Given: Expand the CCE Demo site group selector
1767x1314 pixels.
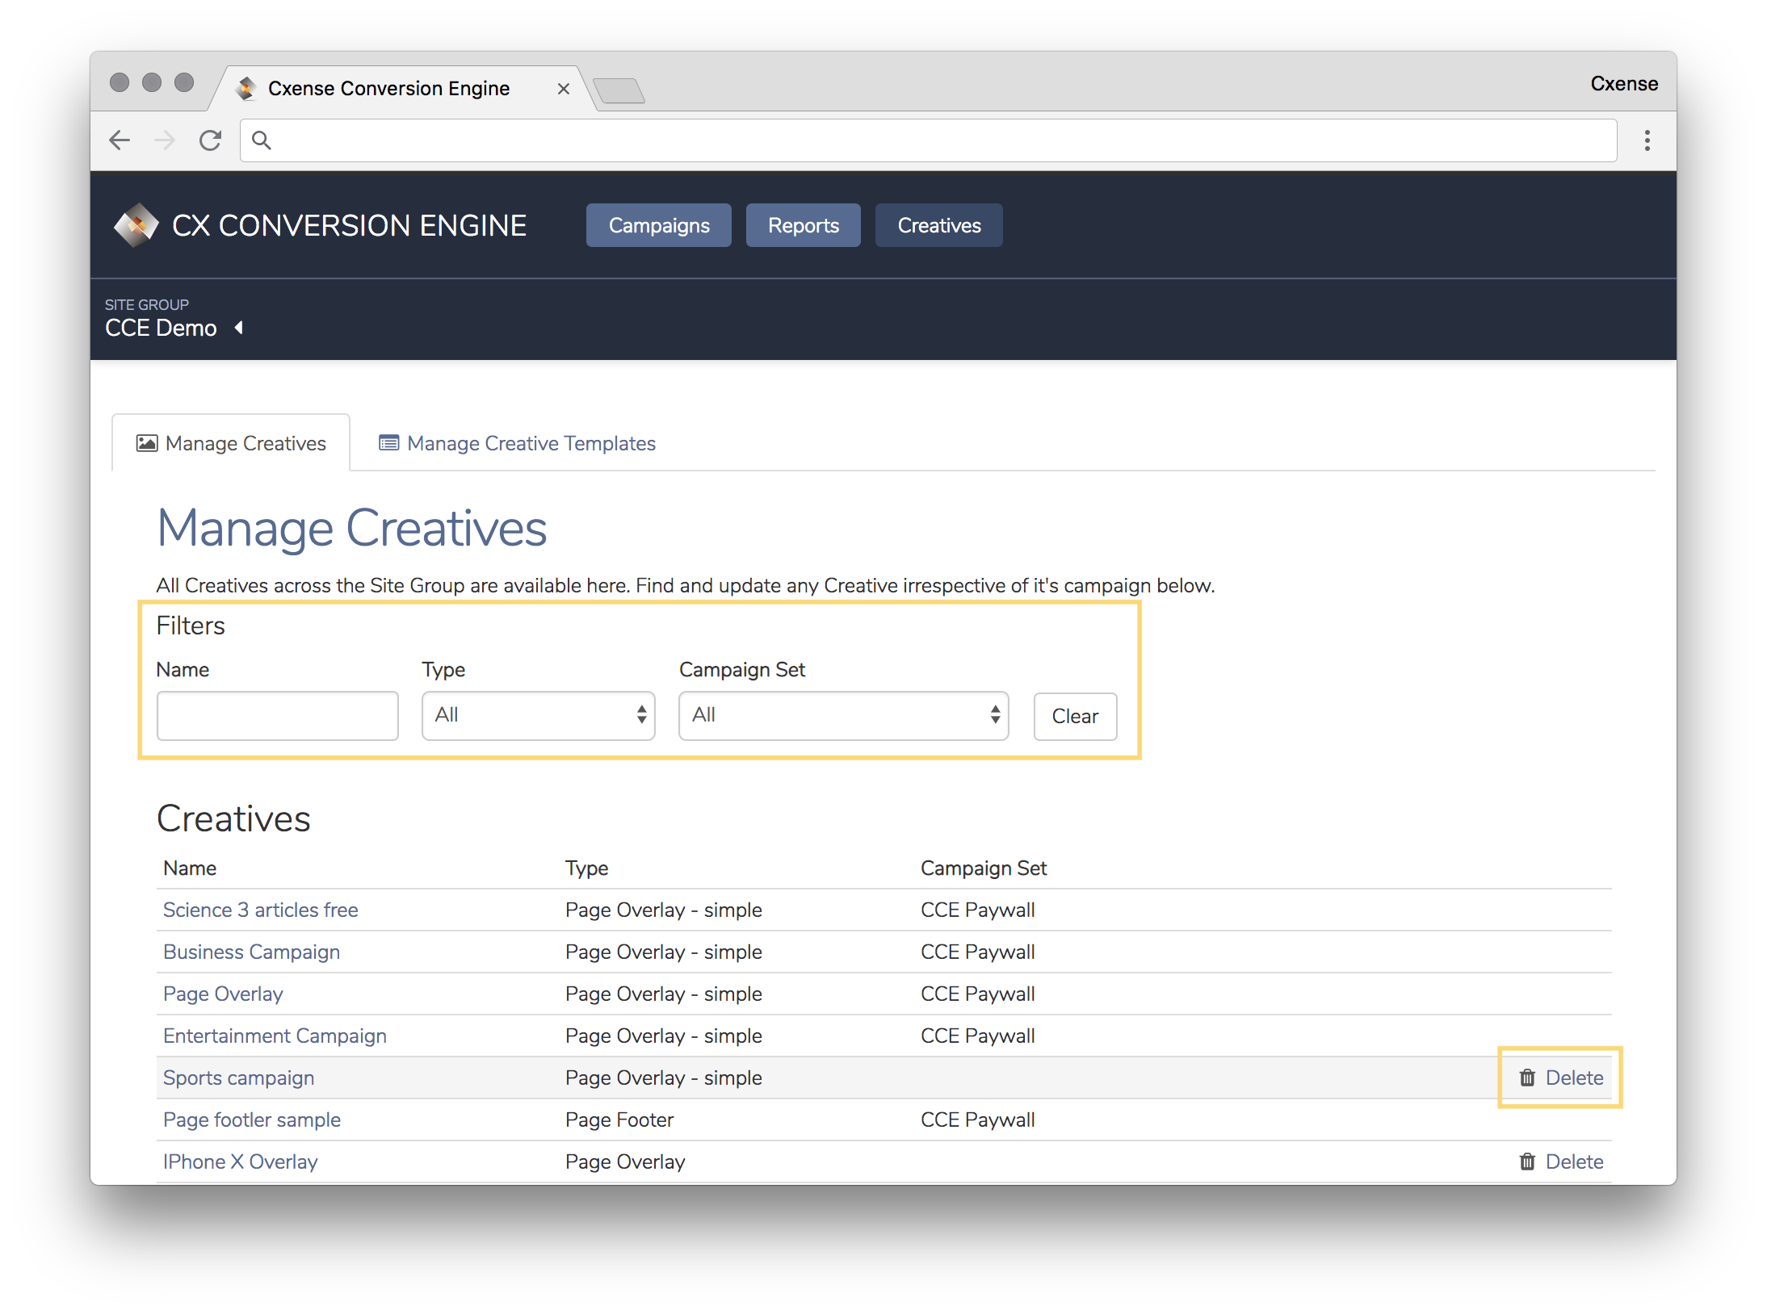Looking at the screenshot, I should click(239, 328).
